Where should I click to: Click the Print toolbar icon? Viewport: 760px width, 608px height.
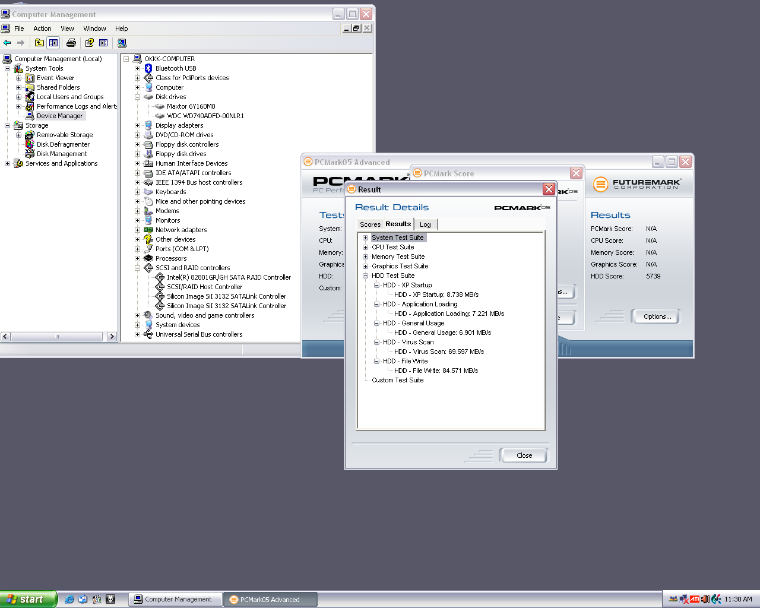71,43
